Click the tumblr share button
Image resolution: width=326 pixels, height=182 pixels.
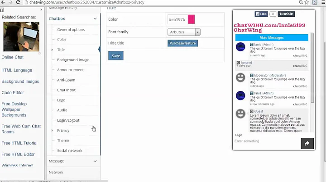[286, 14]
